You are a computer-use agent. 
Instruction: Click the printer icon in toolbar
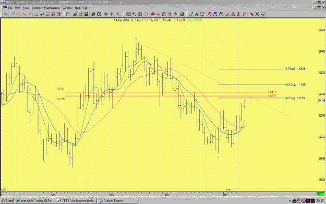coord(182,14)
